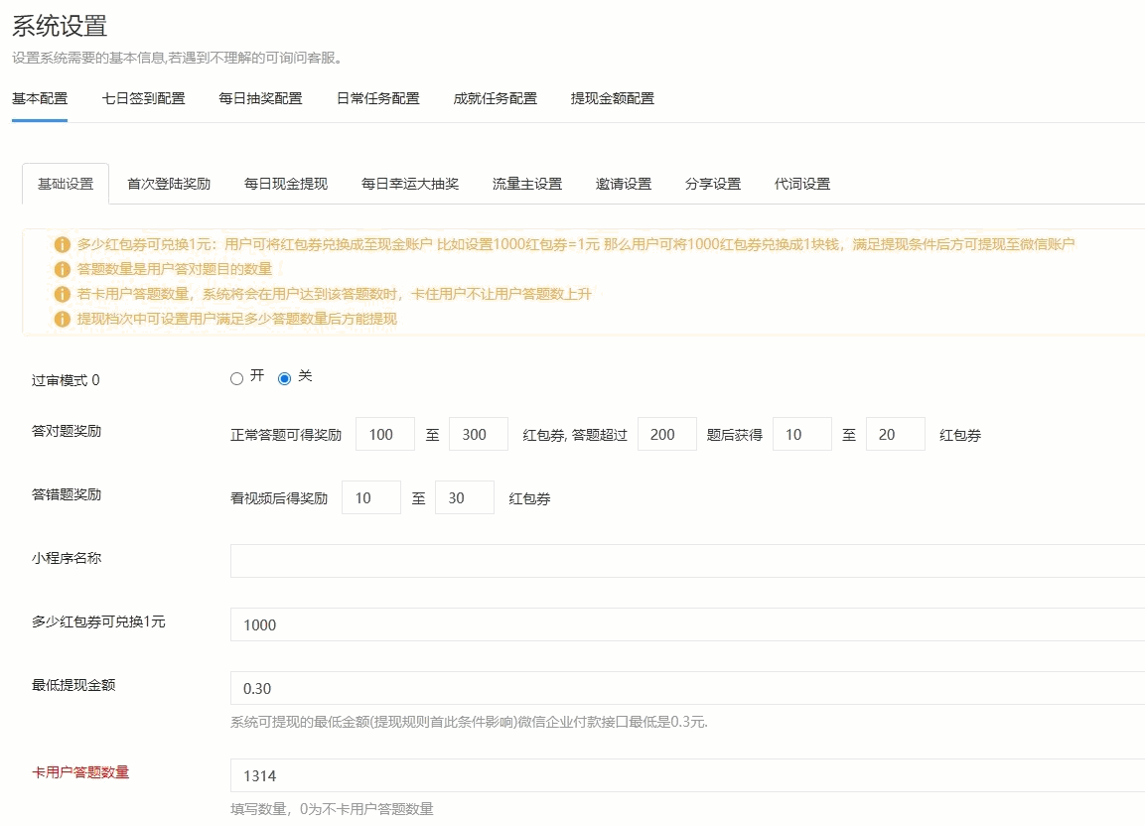Click info icon beside 卡用户答题数量 notice
Viewport: 1145px width, 826px height.
63,294
